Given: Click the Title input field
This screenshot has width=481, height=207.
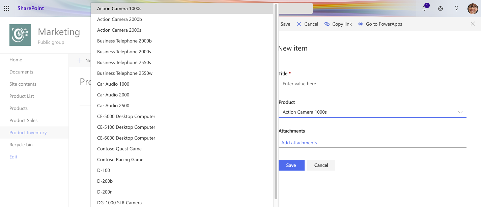Looking at the screenshot, I should click(x=372, y=84).
